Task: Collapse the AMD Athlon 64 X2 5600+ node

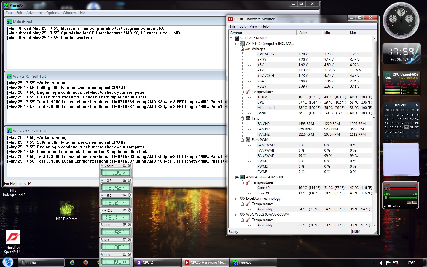Action: 237,177
